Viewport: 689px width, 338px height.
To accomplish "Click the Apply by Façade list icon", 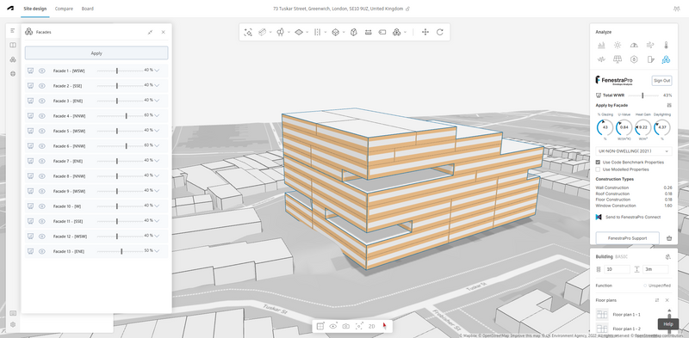I will point(669,105).
